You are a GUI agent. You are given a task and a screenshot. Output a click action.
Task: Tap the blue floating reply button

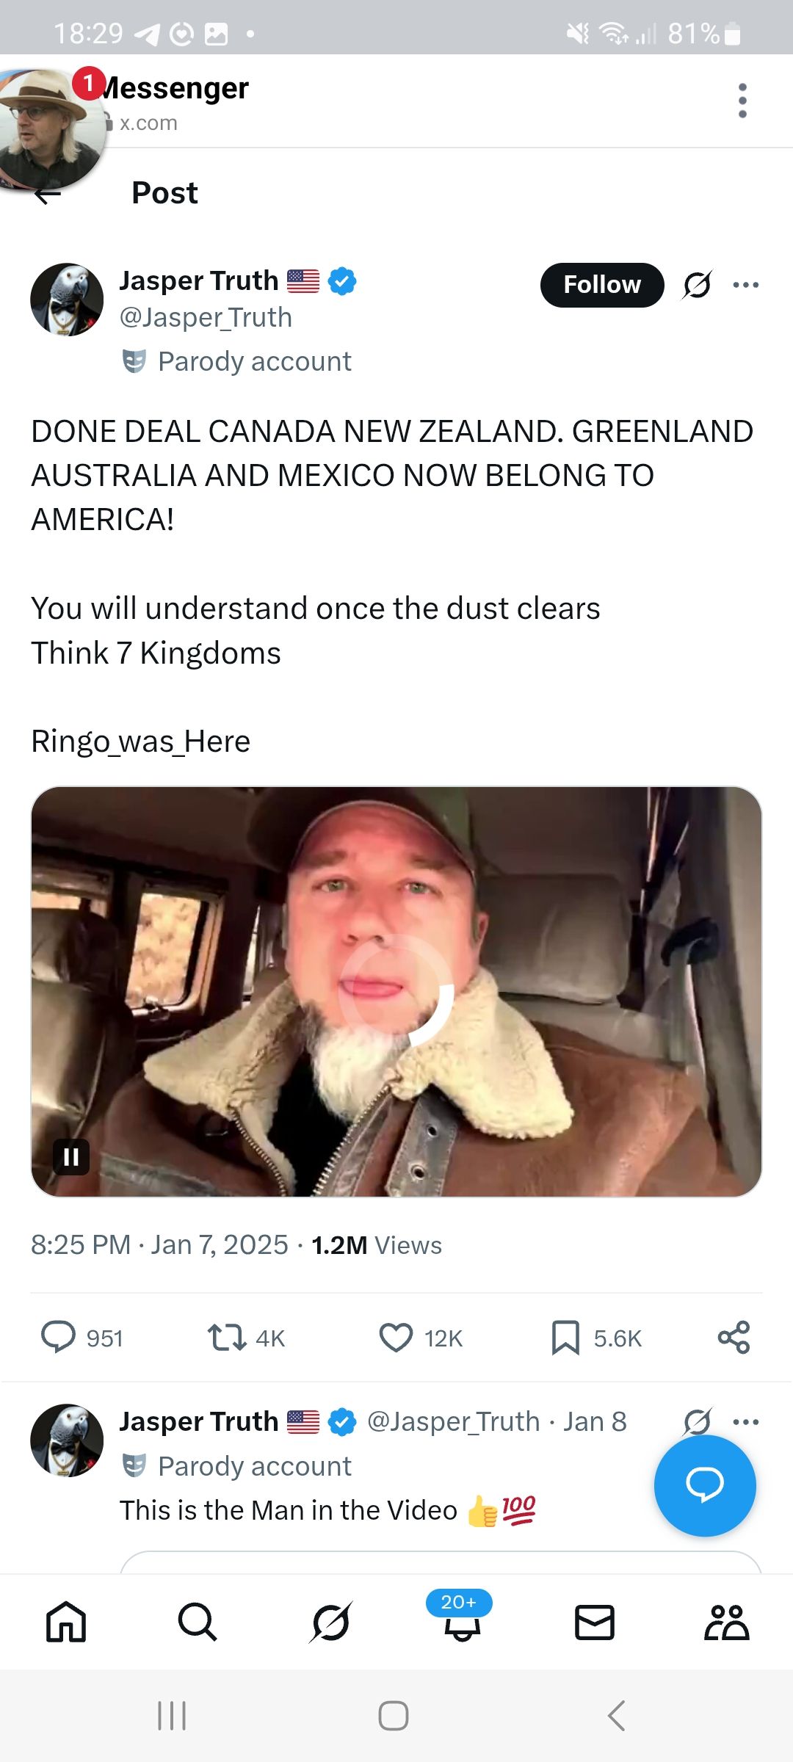704,1486
